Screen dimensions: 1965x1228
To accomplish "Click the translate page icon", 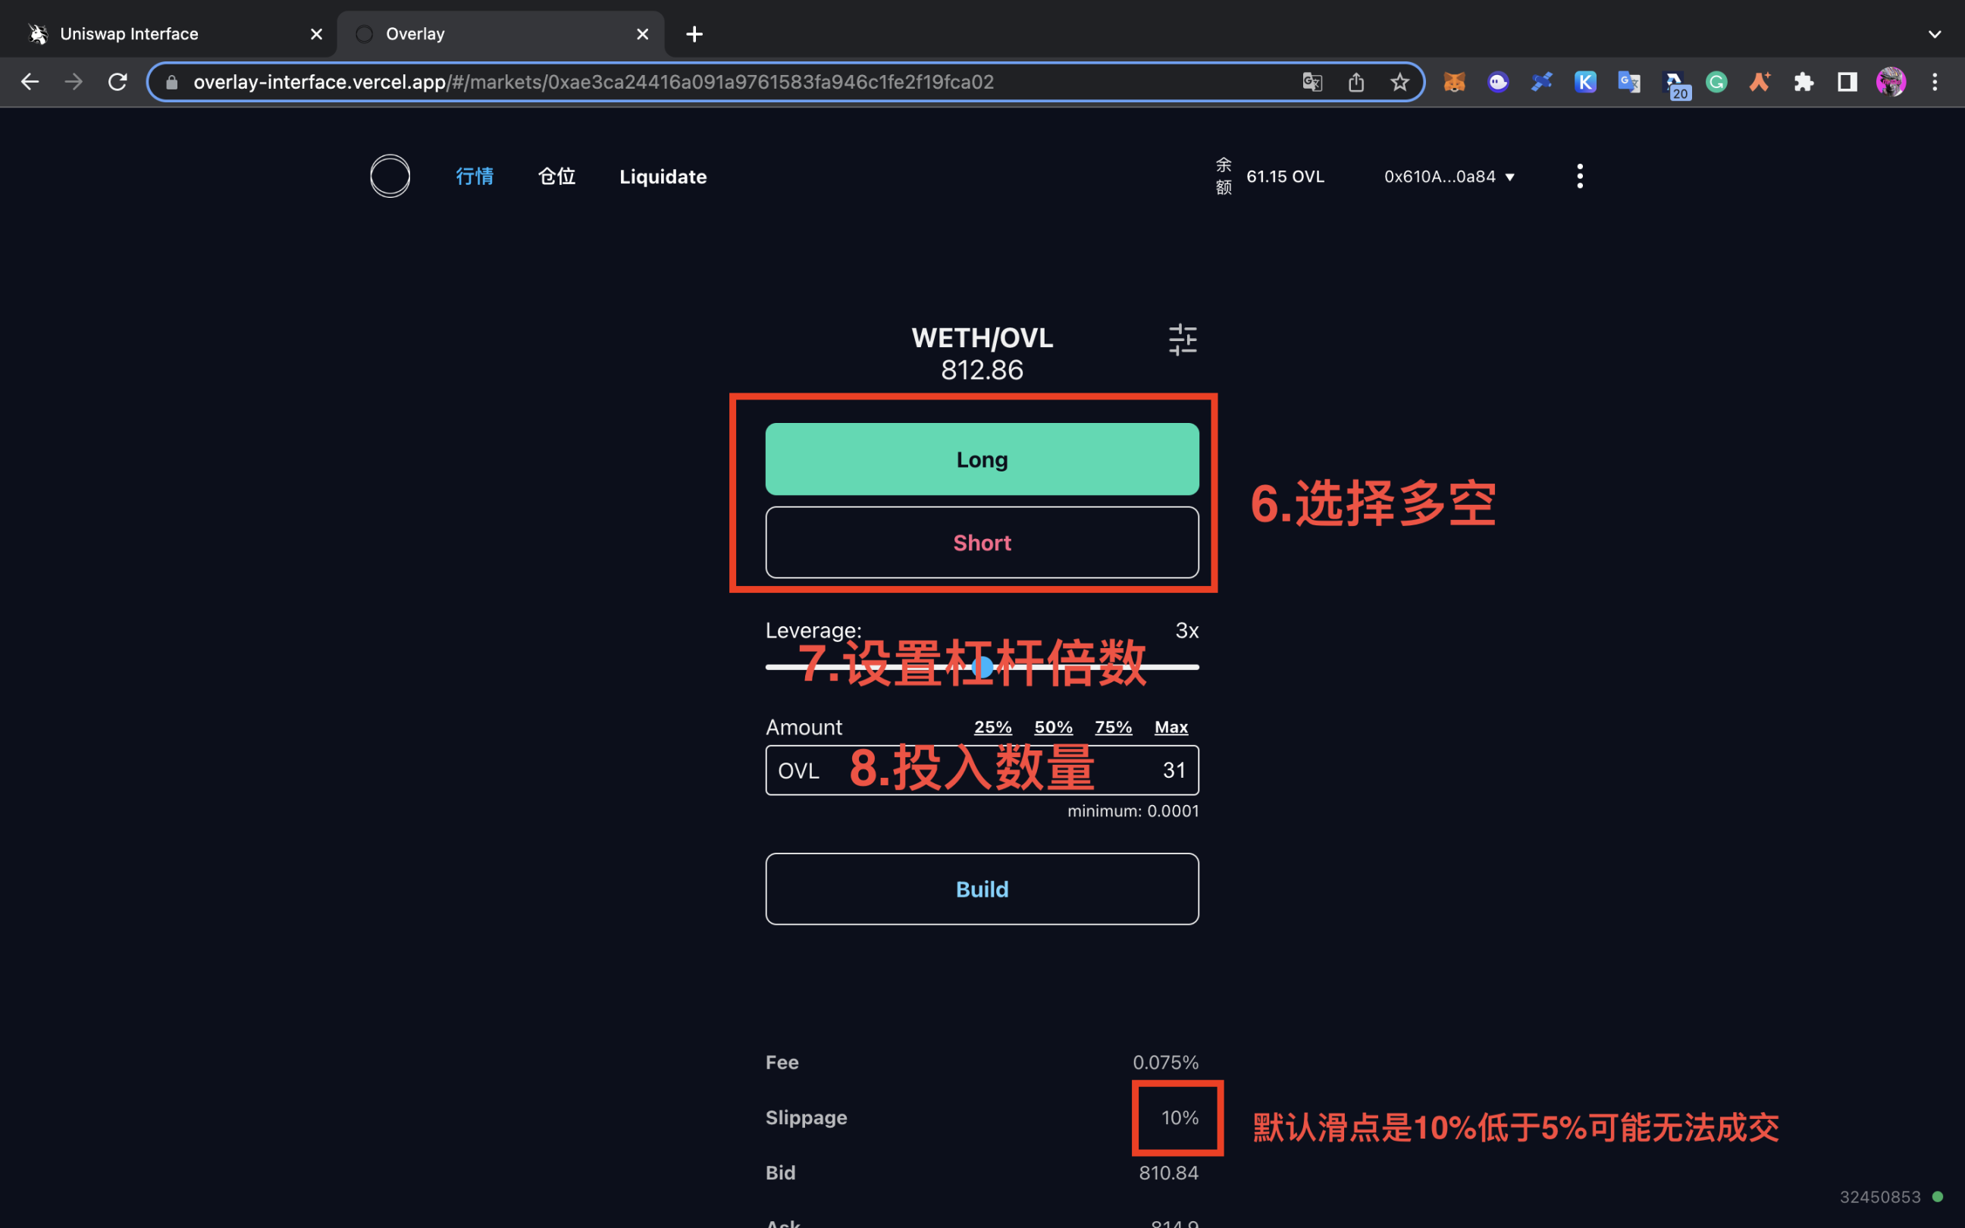I will tap(1312, 81).
